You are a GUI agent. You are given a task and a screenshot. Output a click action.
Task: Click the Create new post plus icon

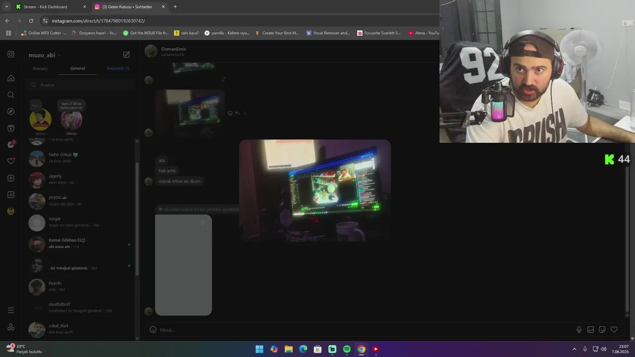click(x=11, y=178)
